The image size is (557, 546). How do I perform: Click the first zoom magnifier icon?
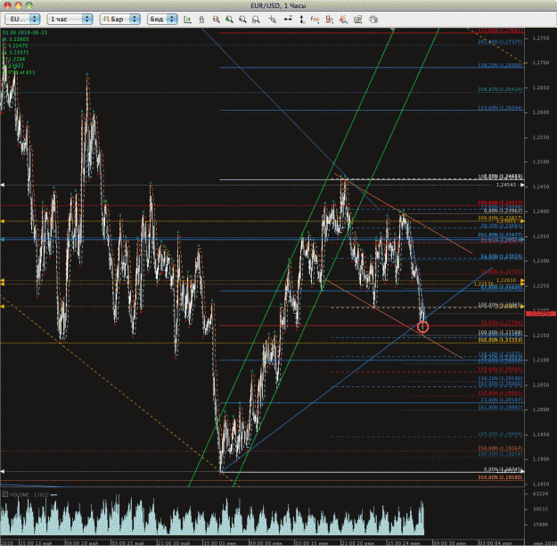pos(216,20)
